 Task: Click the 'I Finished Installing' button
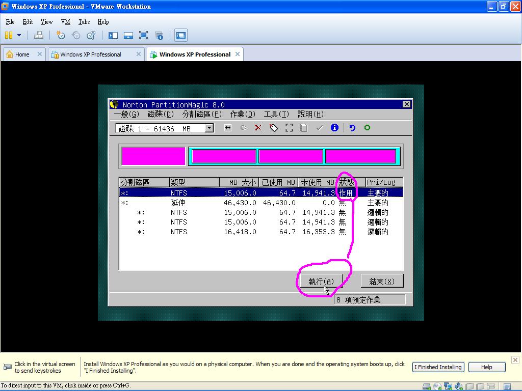click(438, 367)
